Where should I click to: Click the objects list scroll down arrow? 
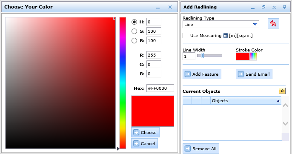coord(285,123)
